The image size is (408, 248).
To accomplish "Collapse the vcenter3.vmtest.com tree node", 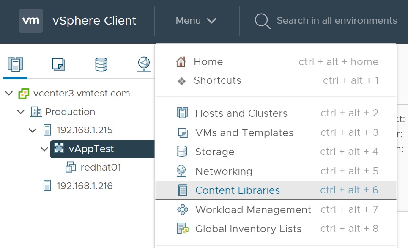I will (9, 93).
